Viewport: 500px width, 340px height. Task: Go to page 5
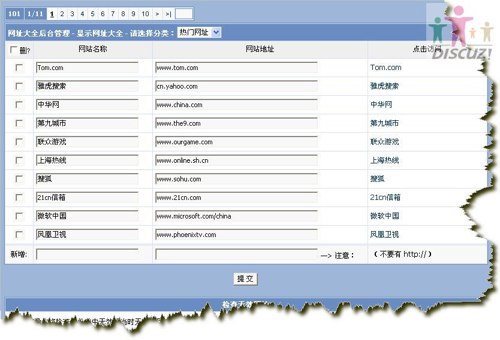coord(92,14)
